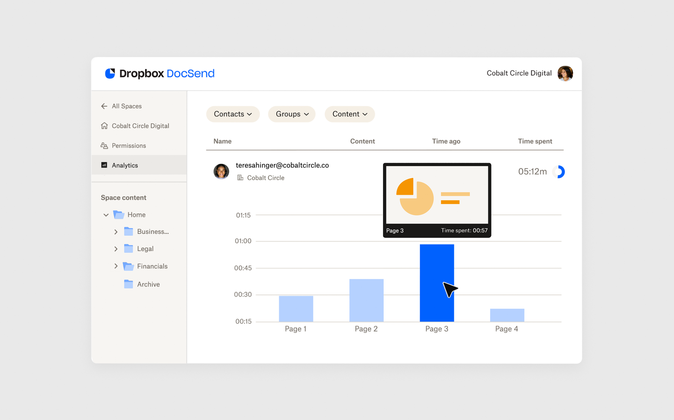674x420 pixels.
Task: Click Teresa's avatar in the visitor row
Action: pyautogui.click(x=221, y=171)
